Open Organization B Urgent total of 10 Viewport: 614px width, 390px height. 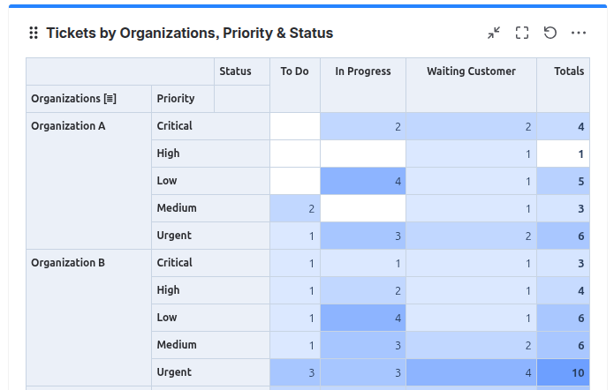(x=563, y=372)
